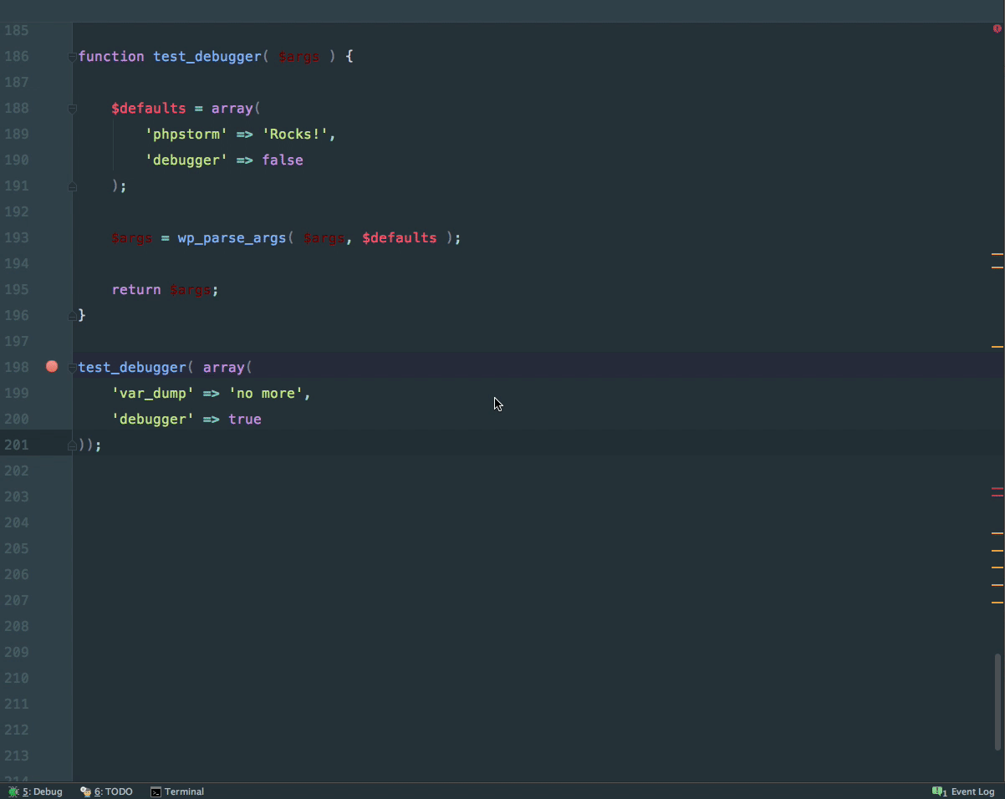Click line number 200 in the gutter
Image resolution: width=1005 pixels, height=799 pixels.
[x=17, y=419]
